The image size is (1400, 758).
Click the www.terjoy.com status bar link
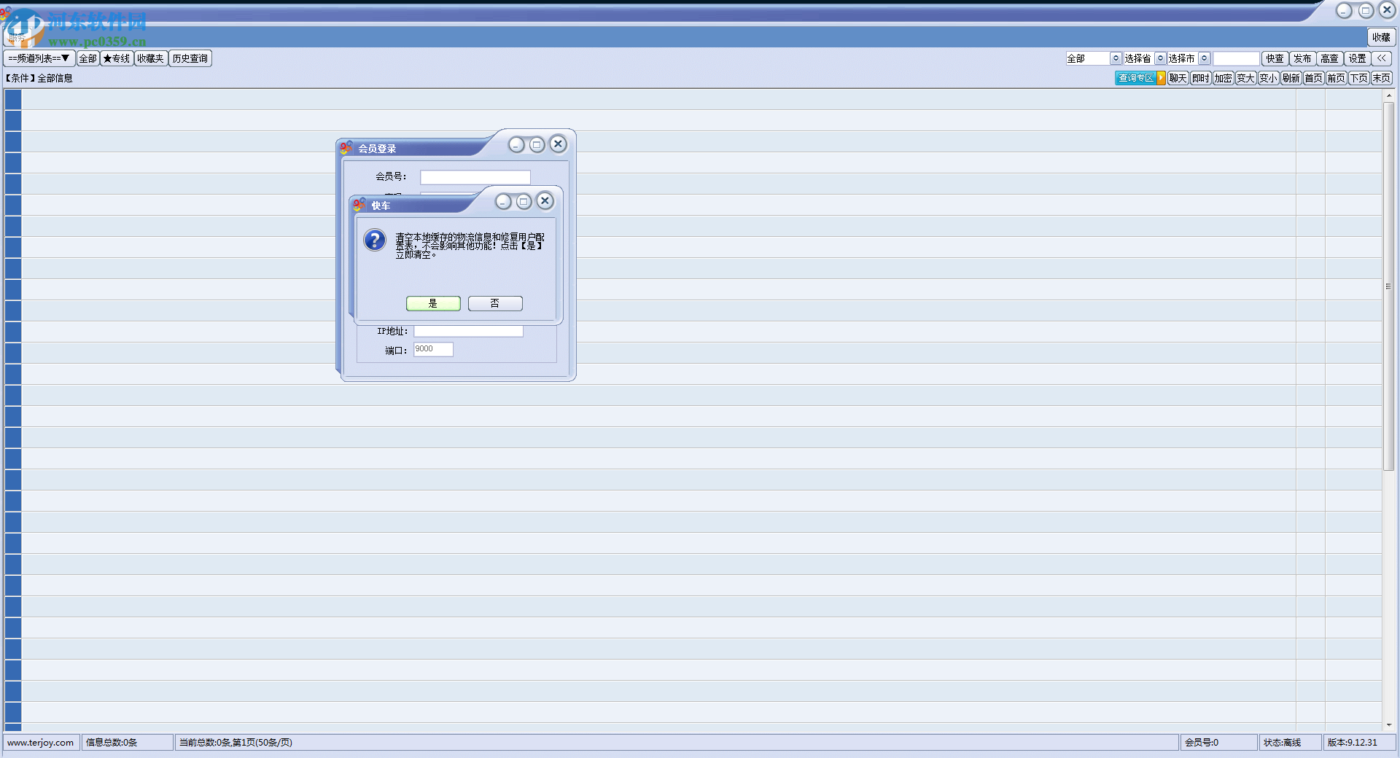[41, 743]
